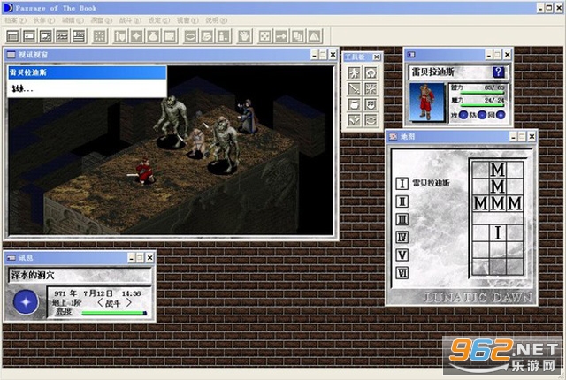Open the 设定 menu
The height and width of the screenshot is (380, 566).
tap(159, 20)
